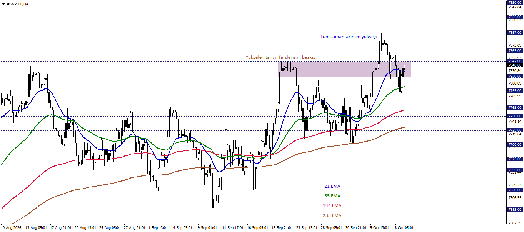Click the 7750.00 price level tag
The width and height of the screenshot is (524, 232).
pyautogui.click(x=515, y=116)
